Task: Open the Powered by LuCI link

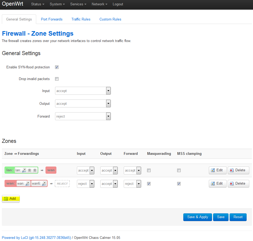Action: click(x=36, y=238)
